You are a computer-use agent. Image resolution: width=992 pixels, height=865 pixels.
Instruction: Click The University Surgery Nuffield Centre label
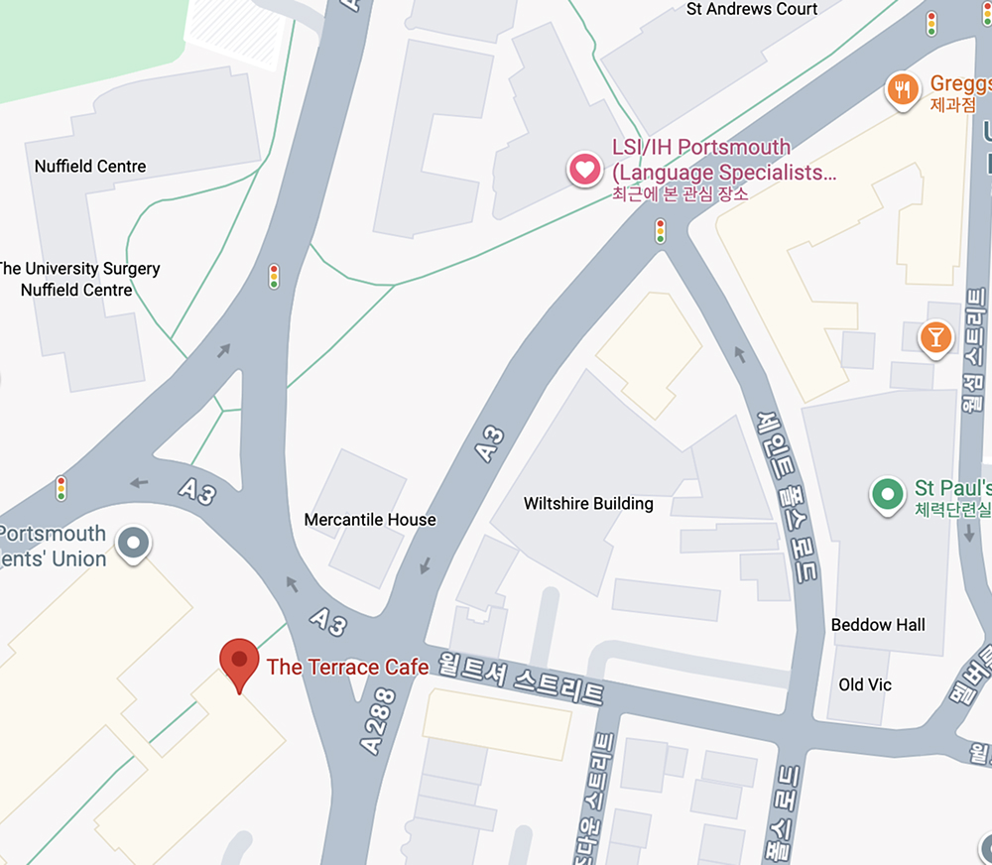tap(78, 279)
